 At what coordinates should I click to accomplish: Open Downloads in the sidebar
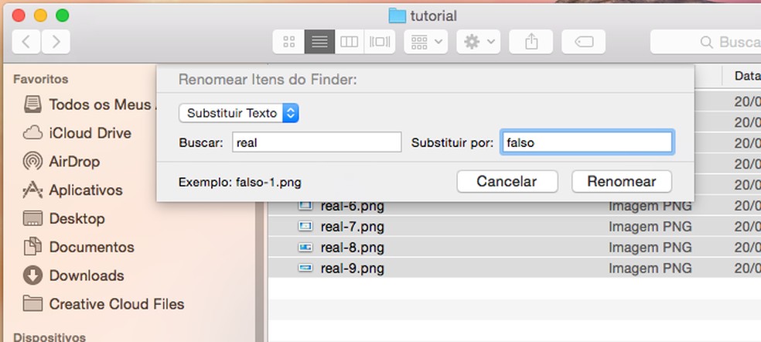(73, 275)
